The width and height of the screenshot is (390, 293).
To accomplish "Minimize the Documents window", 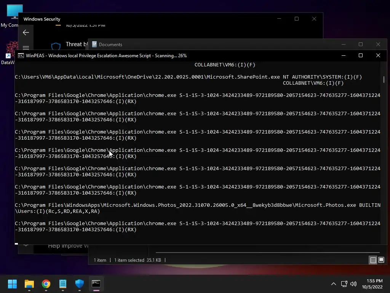I will (x=344, y=44).
